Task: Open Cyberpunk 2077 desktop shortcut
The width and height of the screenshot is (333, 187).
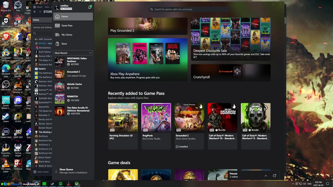Action: point(18,55)
